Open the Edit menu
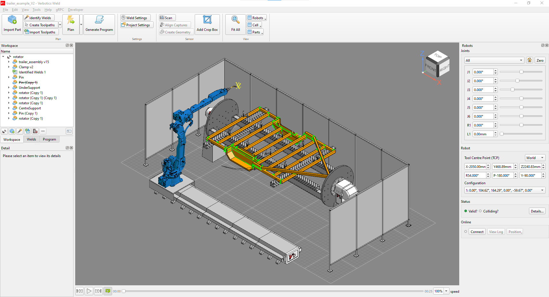This screenshot has height=297, width=549. 15,10
